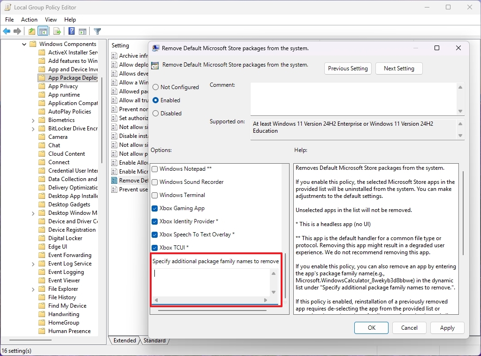Click the Apply button
Screen dimensions: 481x356
(447, 327)
